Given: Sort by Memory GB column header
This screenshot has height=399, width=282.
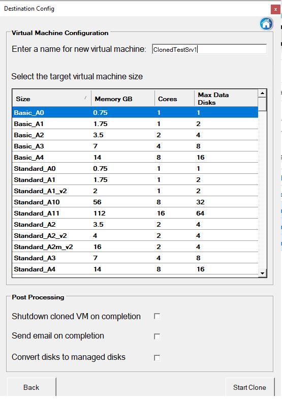Looking at the screenshot, I should click(x=123, y=99).
